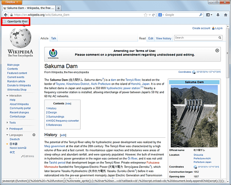The width and height of the screenshot is (231, 185).
Task: Open the Aichi Prefecture link
Action: (x=101, y=84)
